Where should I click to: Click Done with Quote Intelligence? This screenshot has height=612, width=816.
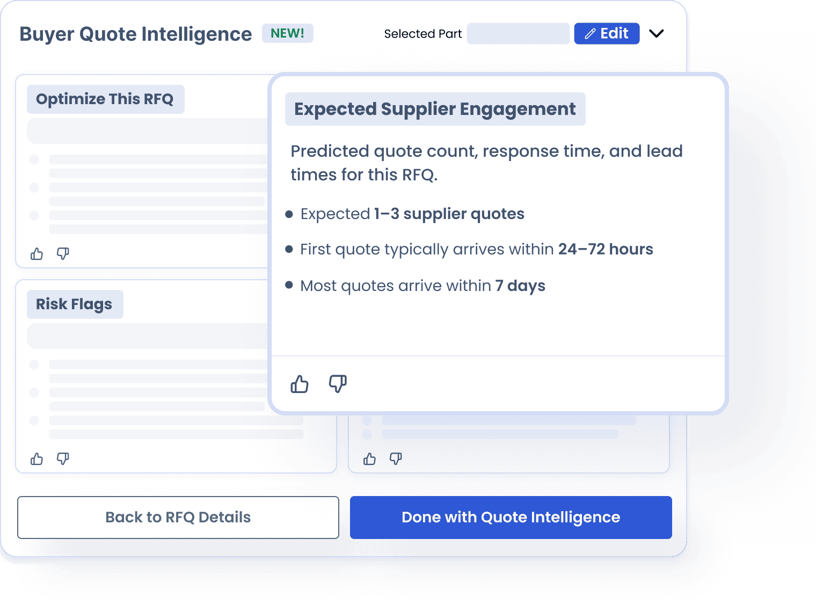pyautogui.click(x=511, y=518)
